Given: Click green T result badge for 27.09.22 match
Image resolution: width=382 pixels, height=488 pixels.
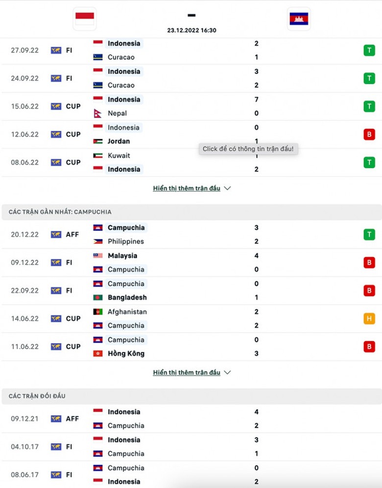Looking at the screenshot, I should pos(369,50).
